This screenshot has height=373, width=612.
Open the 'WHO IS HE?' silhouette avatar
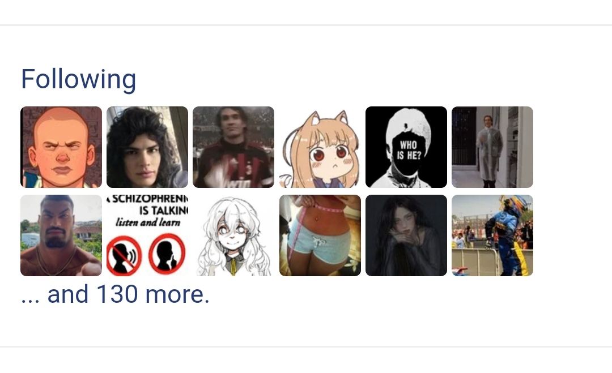pyautogui.click(x=406, y=147)
